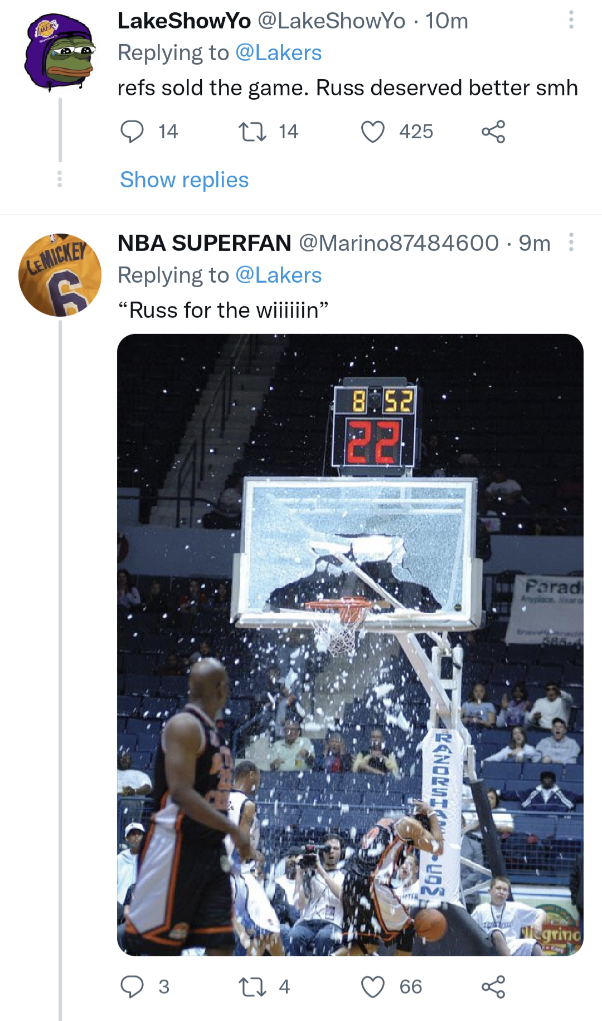
Task: Open LakeShowYo display name profile
Action: 184,21
